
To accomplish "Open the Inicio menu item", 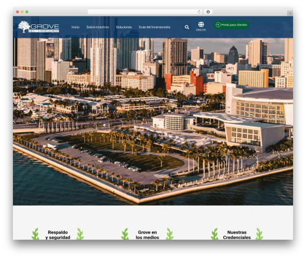I will 75,27.
